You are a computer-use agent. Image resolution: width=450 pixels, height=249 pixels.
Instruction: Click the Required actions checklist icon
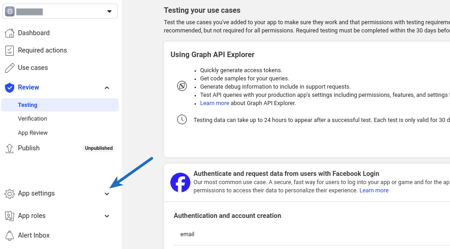[10, 50]
